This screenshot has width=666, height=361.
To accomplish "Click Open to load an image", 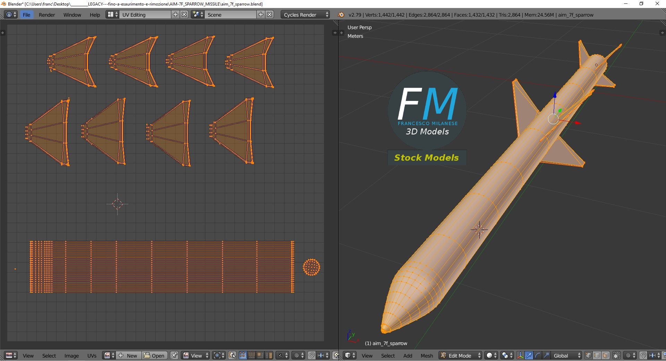I will [x=154, y=355].
